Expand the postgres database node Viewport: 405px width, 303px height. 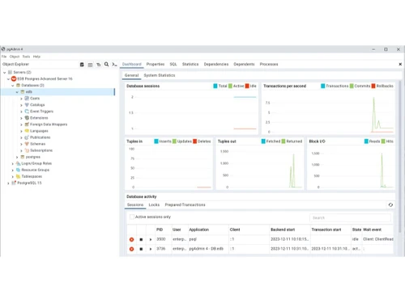click(17, 157)
